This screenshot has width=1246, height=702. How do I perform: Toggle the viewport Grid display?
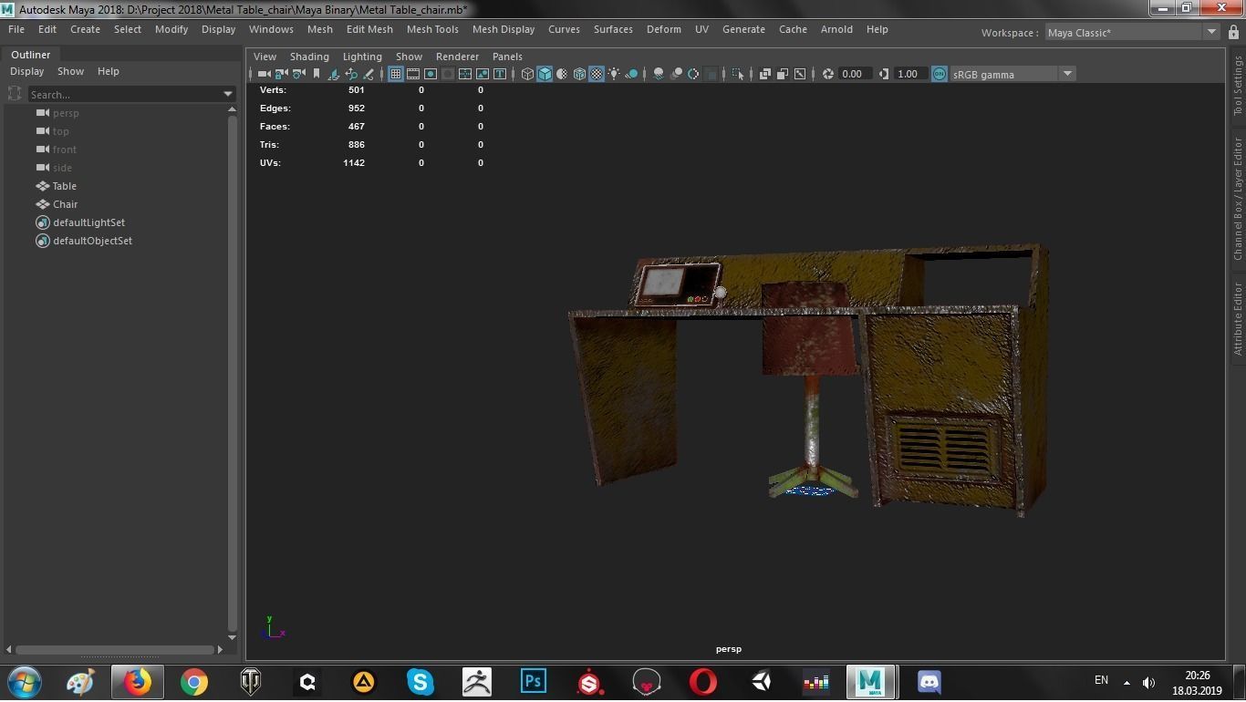395,74
